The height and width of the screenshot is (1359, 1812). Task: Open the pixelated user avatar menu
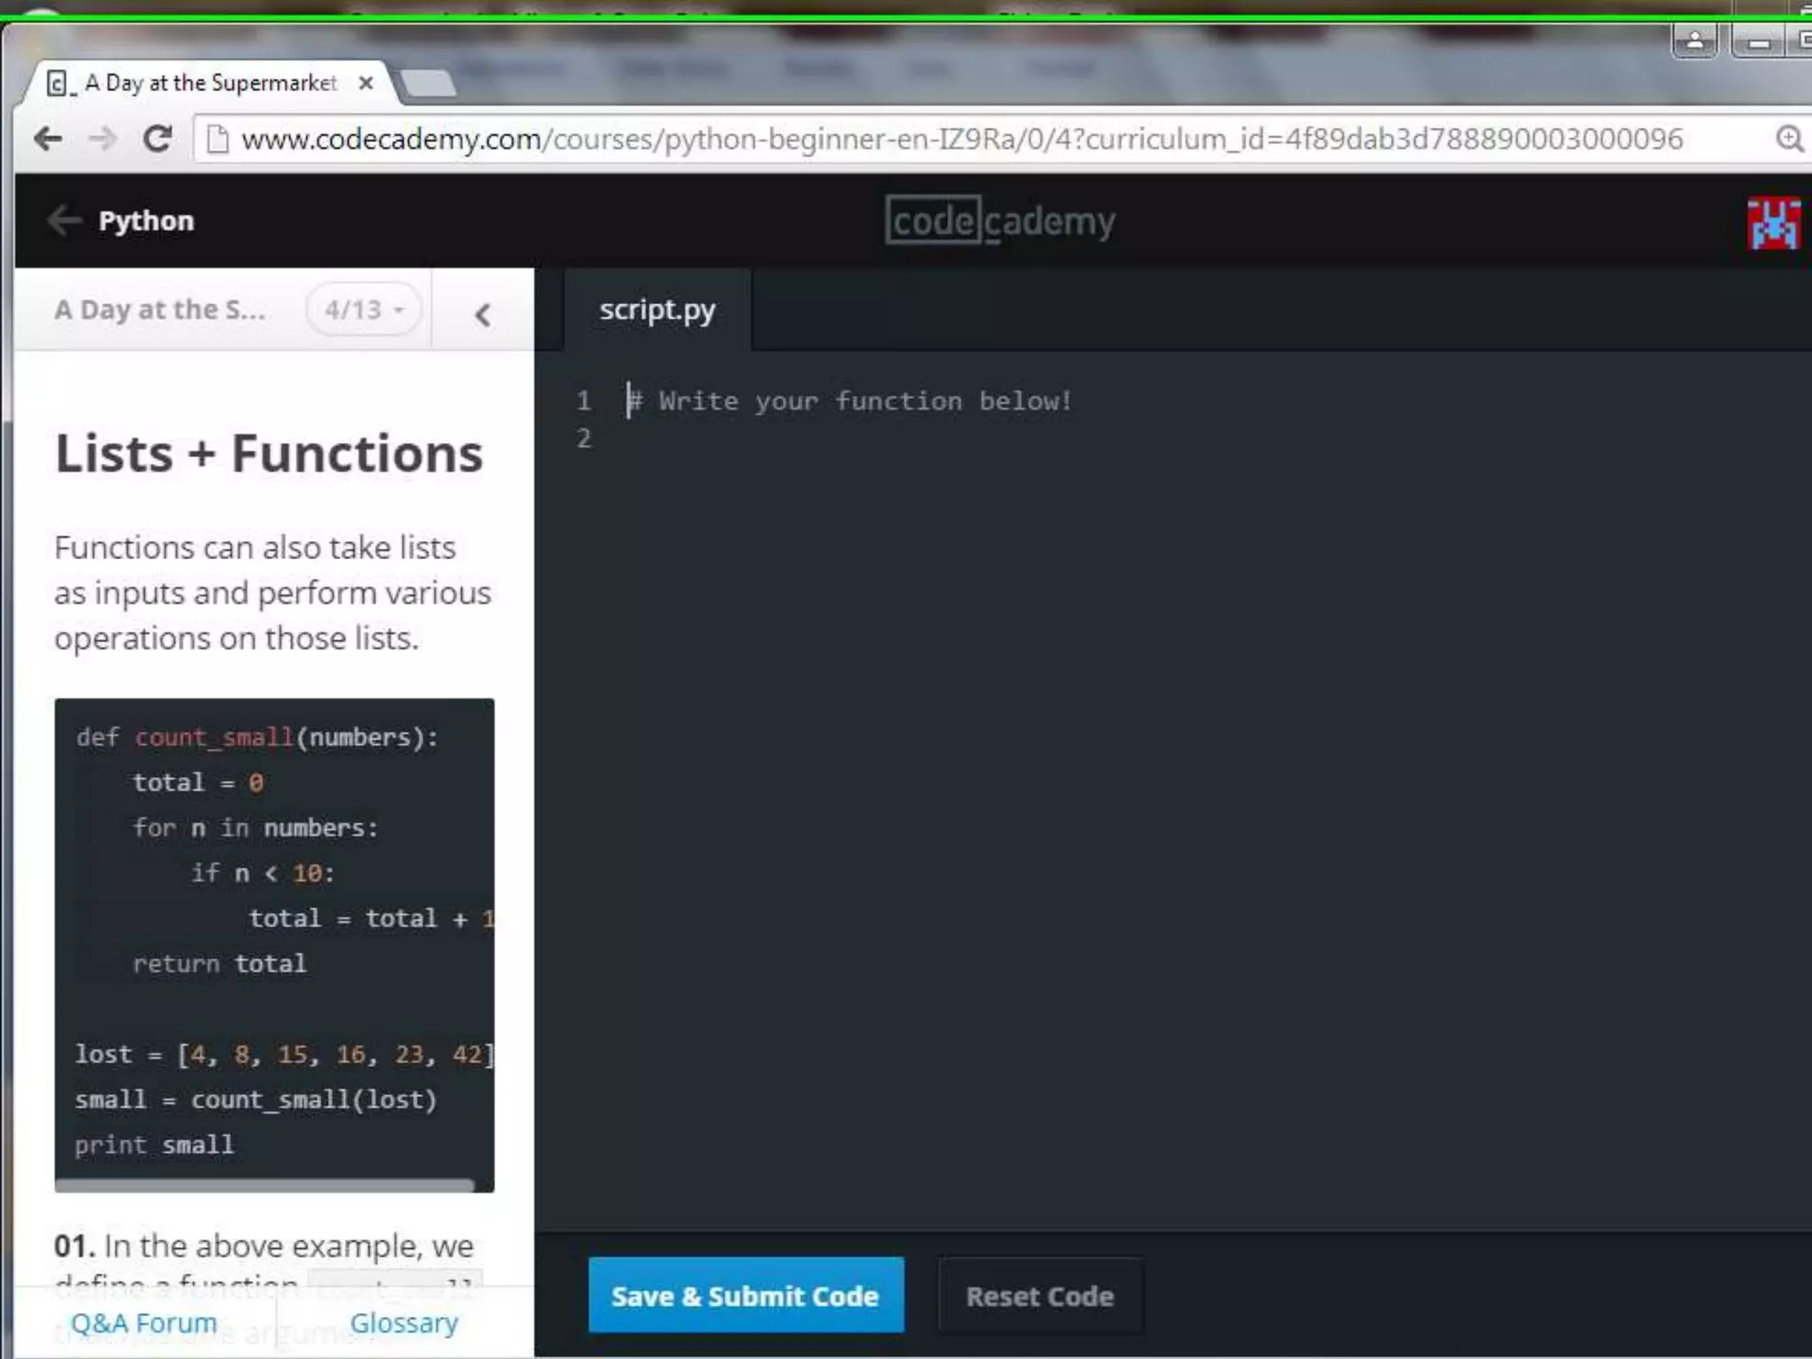point(1772,223)
